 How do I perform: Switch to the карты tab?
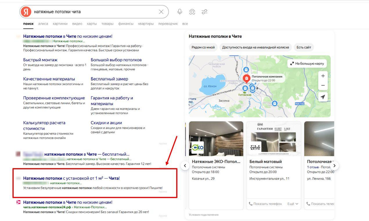92,24
